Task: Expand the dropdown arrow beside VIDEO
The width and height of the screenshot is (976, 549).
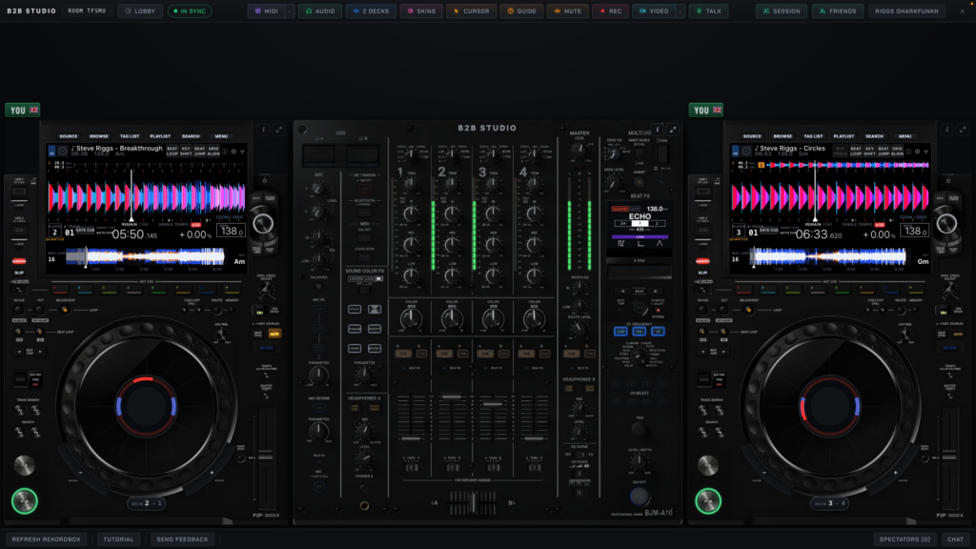Action: point(680,11)
